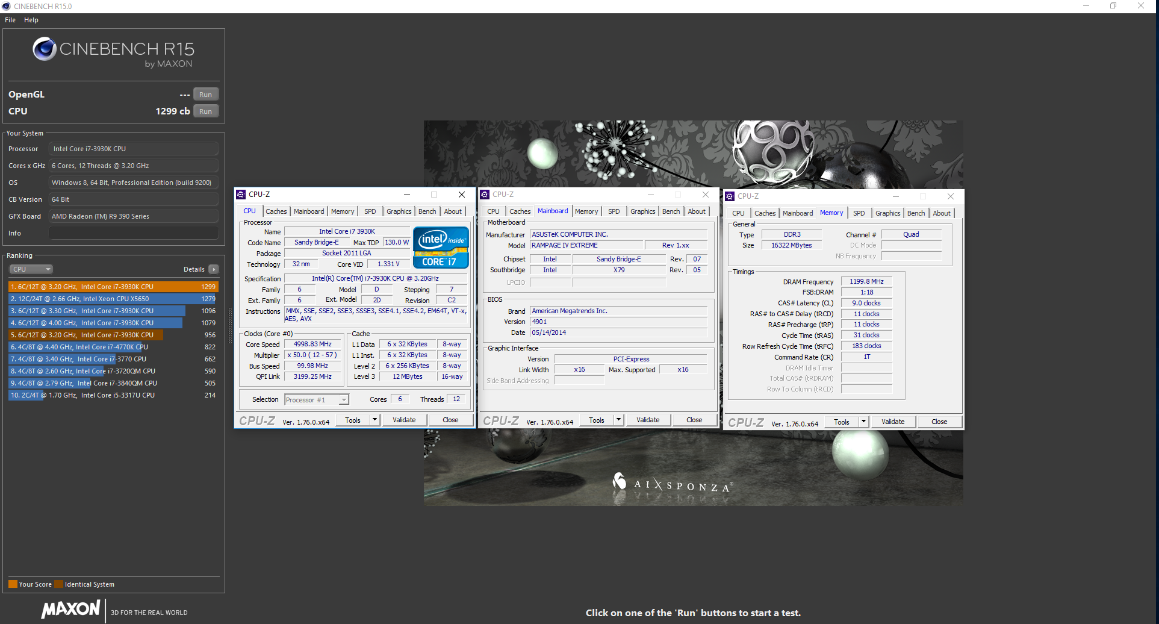Select ranking row Xeon CPU X5650
The image size is (1159, 624).
[113, 299]
